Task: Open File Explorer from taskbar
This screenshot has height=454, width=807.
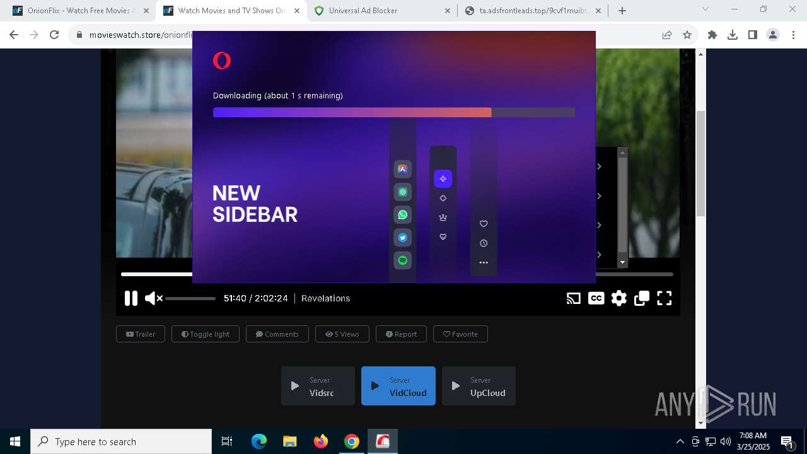Action: pyautogui.click(x=290, y=441)
